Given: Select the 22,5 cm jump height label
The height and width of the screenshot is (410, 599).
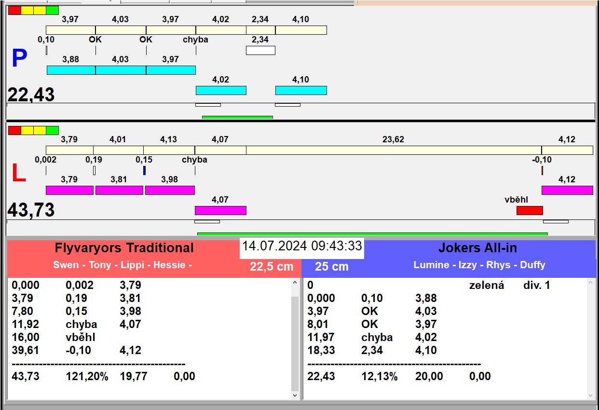Looking at the screenshot, I should pyautogui.click(x=272, y=266).
